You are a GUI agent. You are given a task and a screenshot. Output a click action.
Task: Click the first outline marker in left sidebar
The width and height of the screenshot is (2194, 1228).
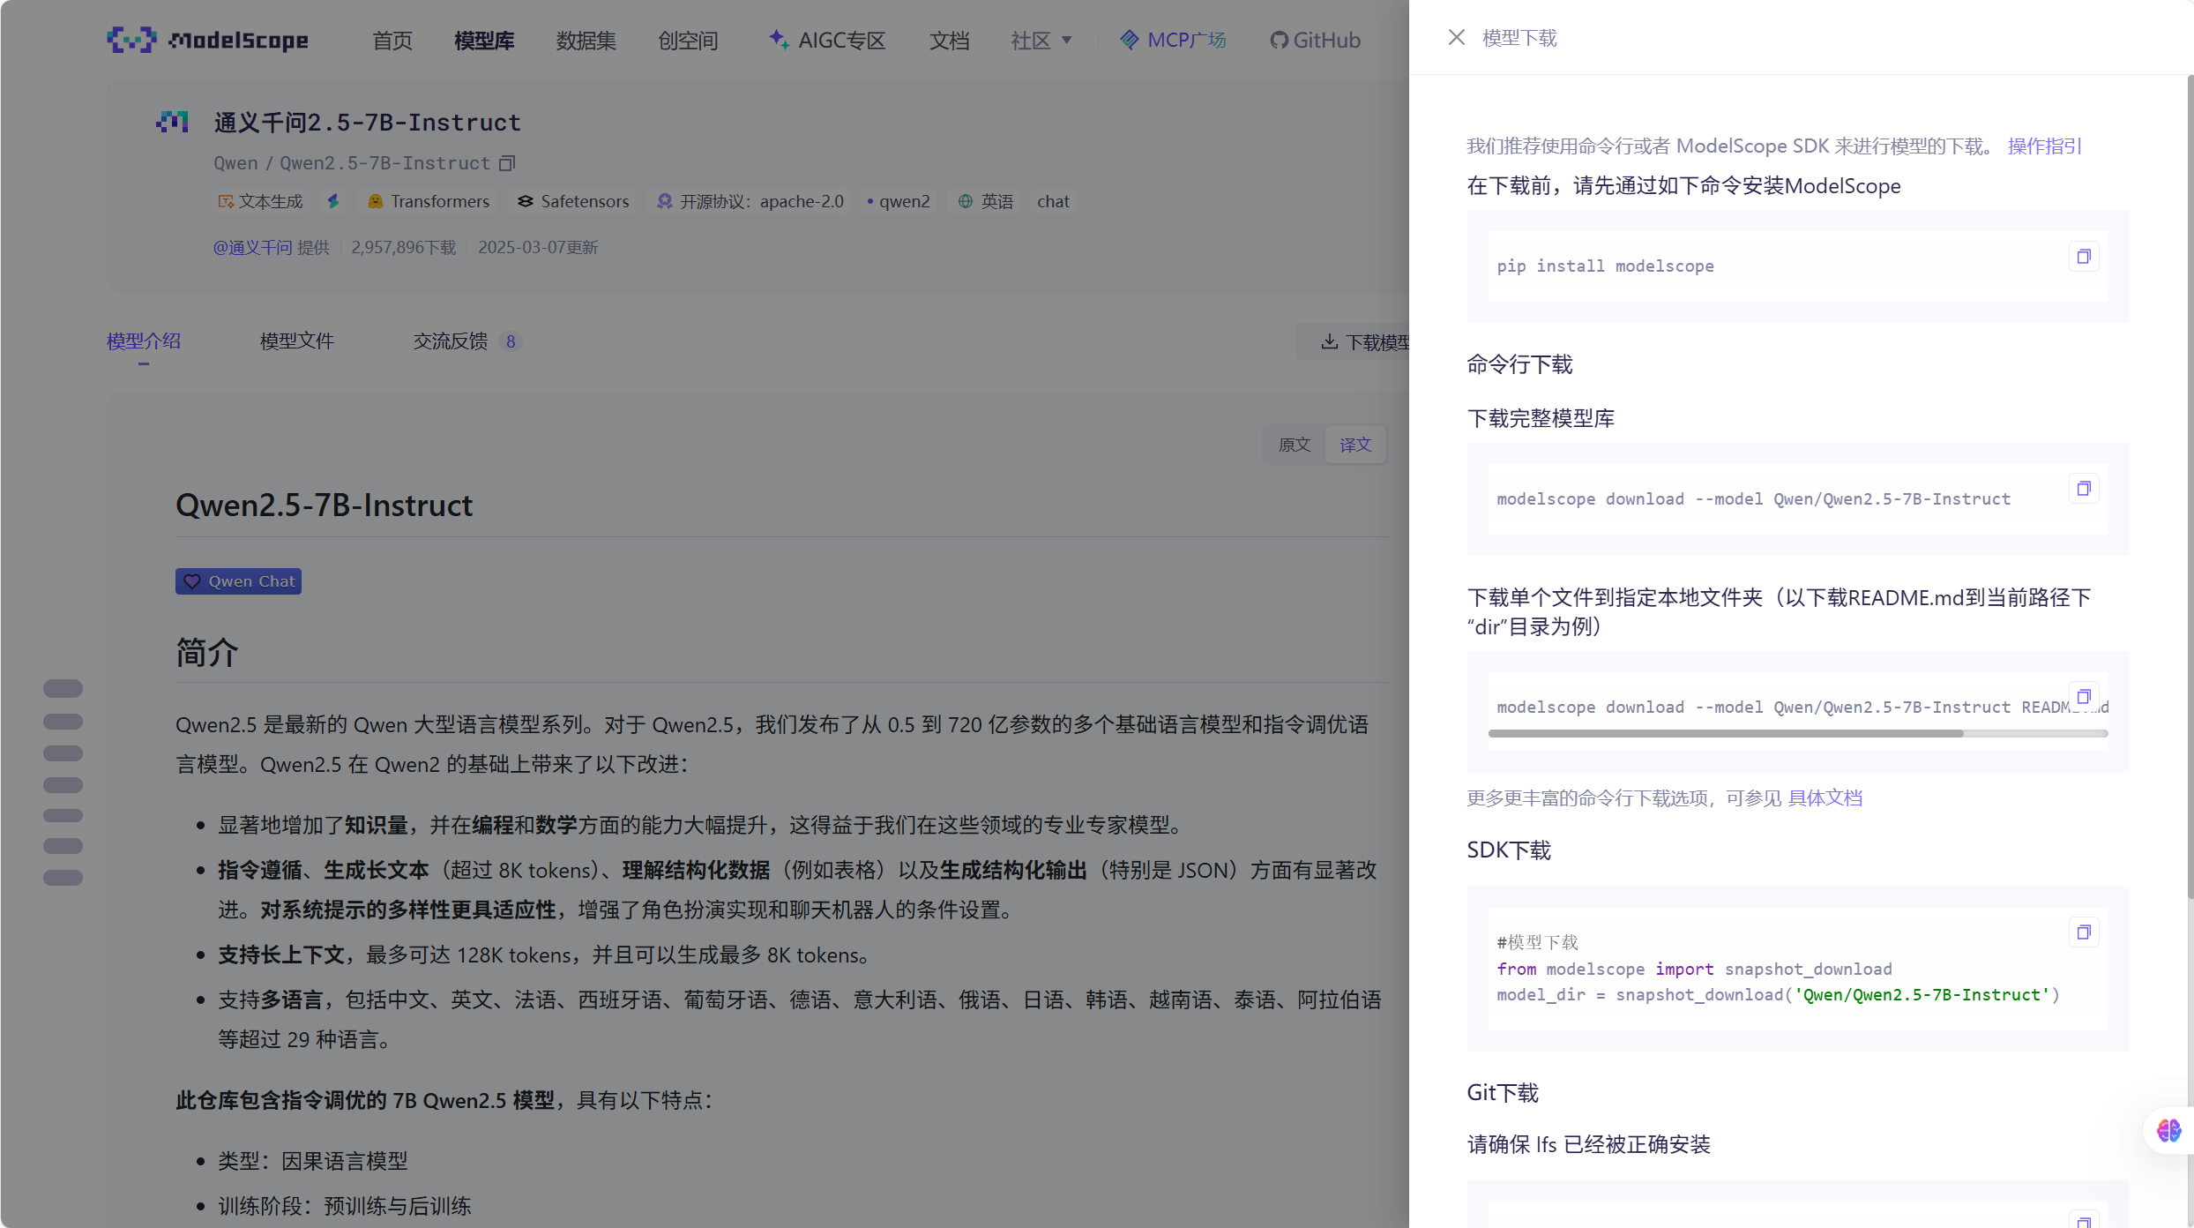(x=63, y=688)
